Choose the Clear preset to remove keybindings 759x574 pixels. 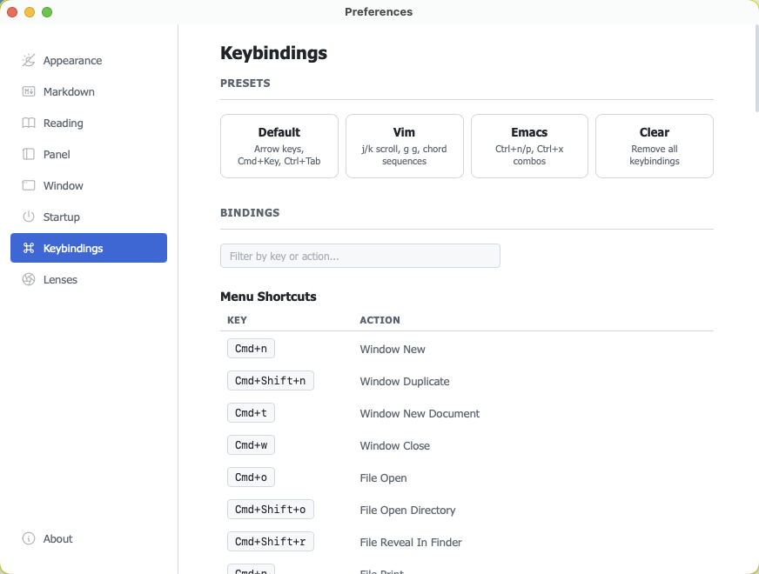pos(655,146)
